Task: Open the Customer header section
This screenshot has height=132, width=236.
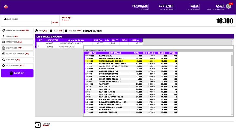Action: coord(166,7)
